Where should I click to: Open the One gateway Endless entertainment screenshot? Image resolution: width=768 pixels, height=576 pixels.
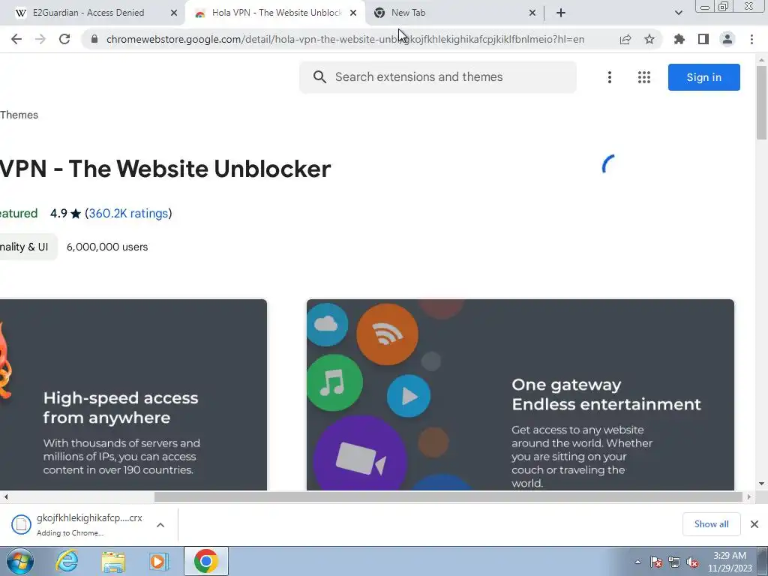[x=520, y=394]
